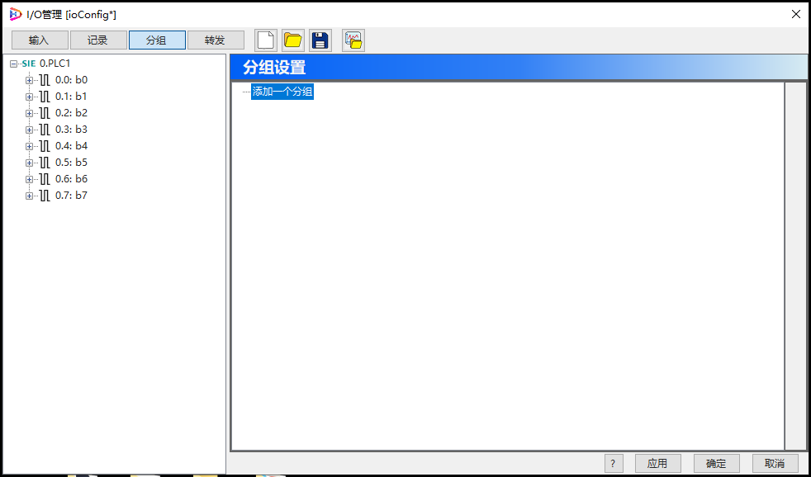Select the 分组 tab
The width and height of the screenshot is (811, 477).
tap(157, 40)
